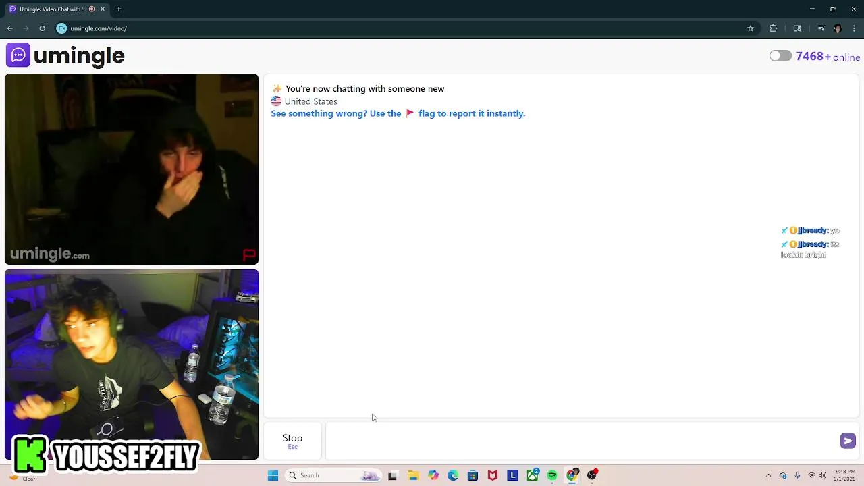
Task: Open the Xbox app taskbar icon
Action: click(533, 475)
